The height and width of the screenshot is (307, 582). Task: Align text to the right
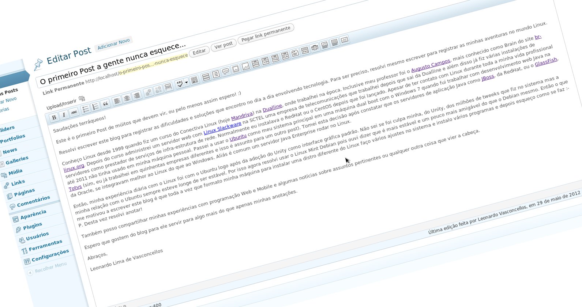click(137, 96)
